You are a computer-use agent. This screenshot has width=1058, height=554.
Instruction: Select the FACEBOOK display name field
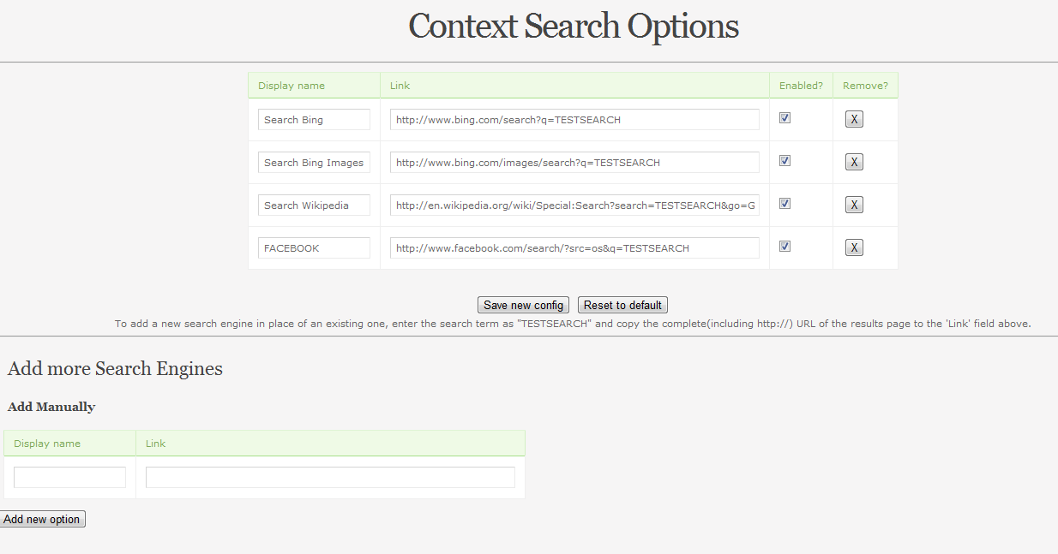click(314, 247)
